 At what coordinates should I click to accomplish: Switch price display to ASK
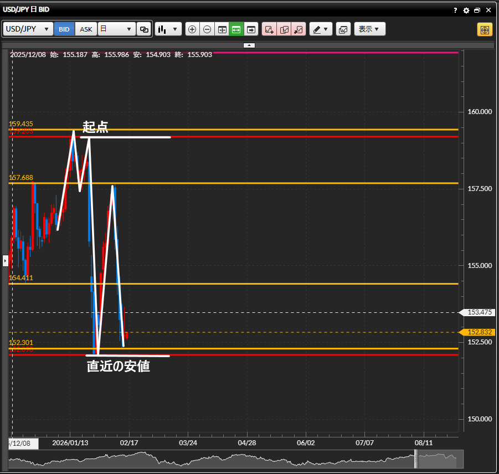[x=86, y=29]
